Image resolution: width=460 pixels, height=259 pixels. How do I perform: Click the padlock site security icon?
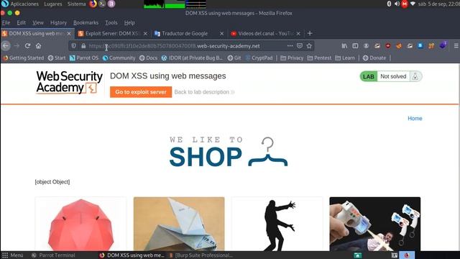83,46
